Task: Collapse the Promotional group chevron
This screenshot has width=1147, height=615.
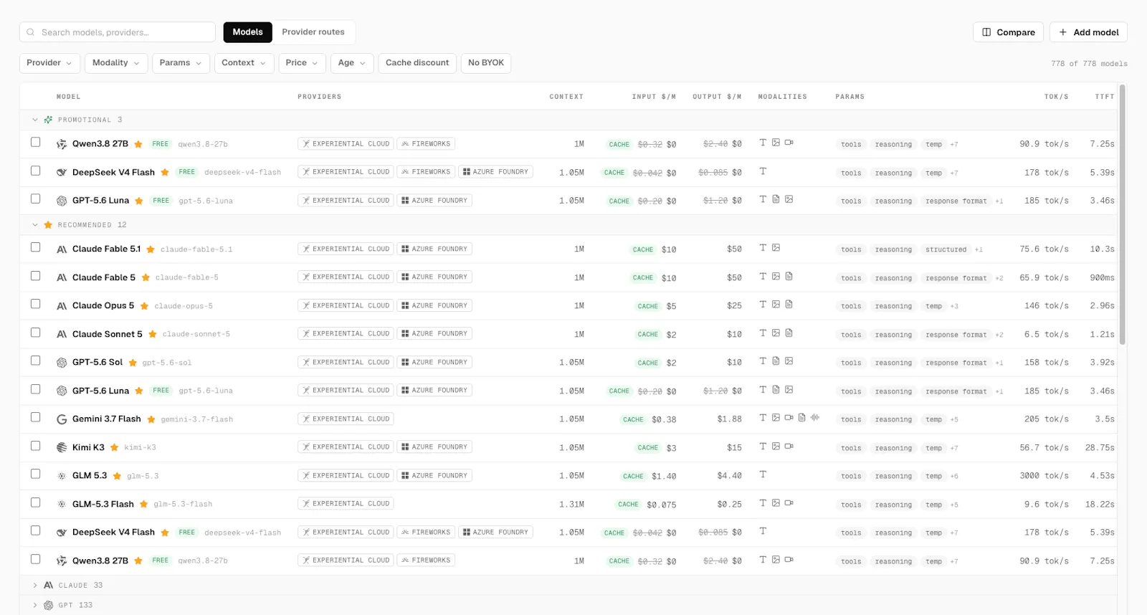Action: click(x=34, y=120)
